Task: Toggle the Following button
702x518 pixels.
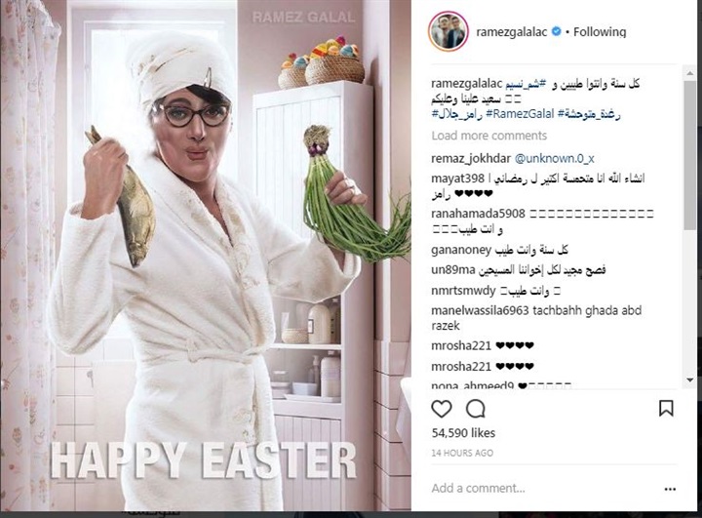Action: tap(600, 32)
